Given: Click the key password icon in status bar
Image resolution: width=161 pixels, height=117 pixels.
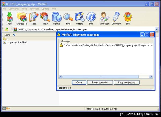Looking at the screenshot, I should (8, 108).
